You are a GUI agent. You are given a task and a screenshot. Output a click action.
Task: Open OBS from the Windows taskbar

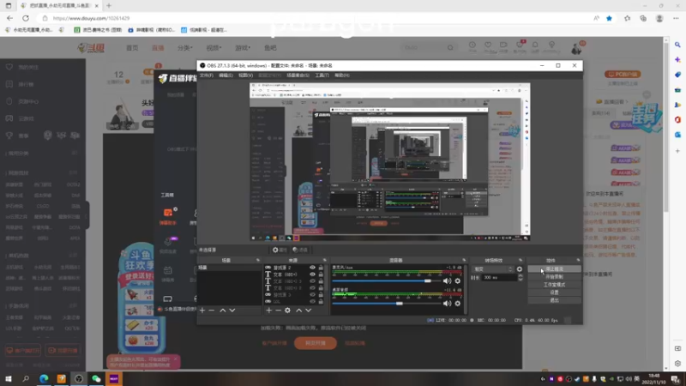point(79,378)
